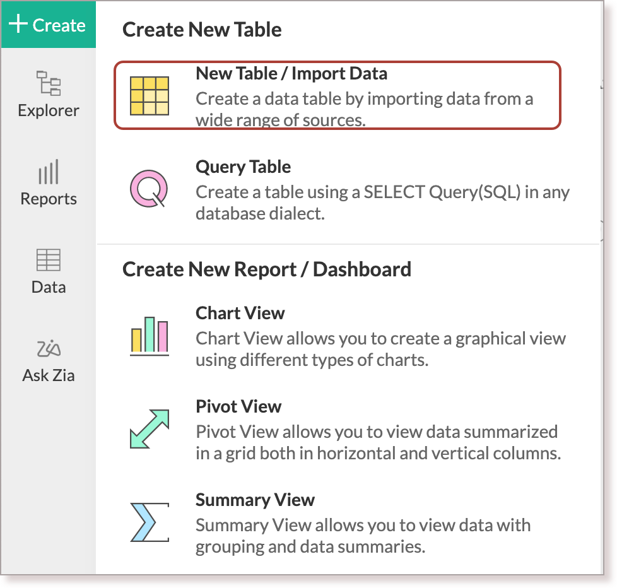Choose the Pivot View title
617x588 pixels.
(238, 407)
